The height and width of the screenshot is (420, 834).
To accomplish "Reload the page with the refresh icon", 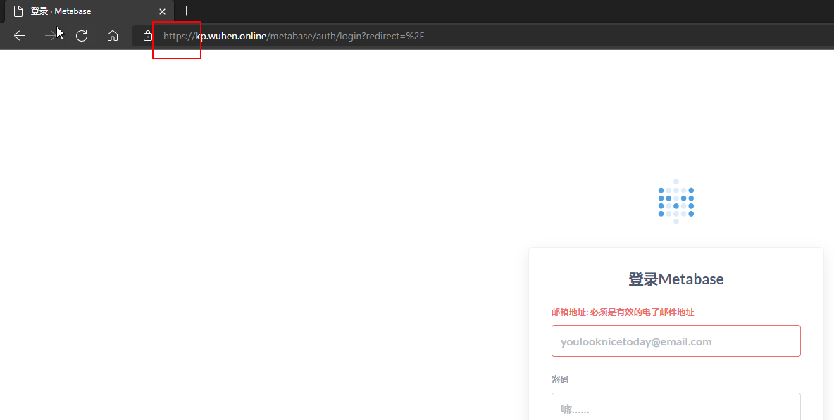I will 82,36.
